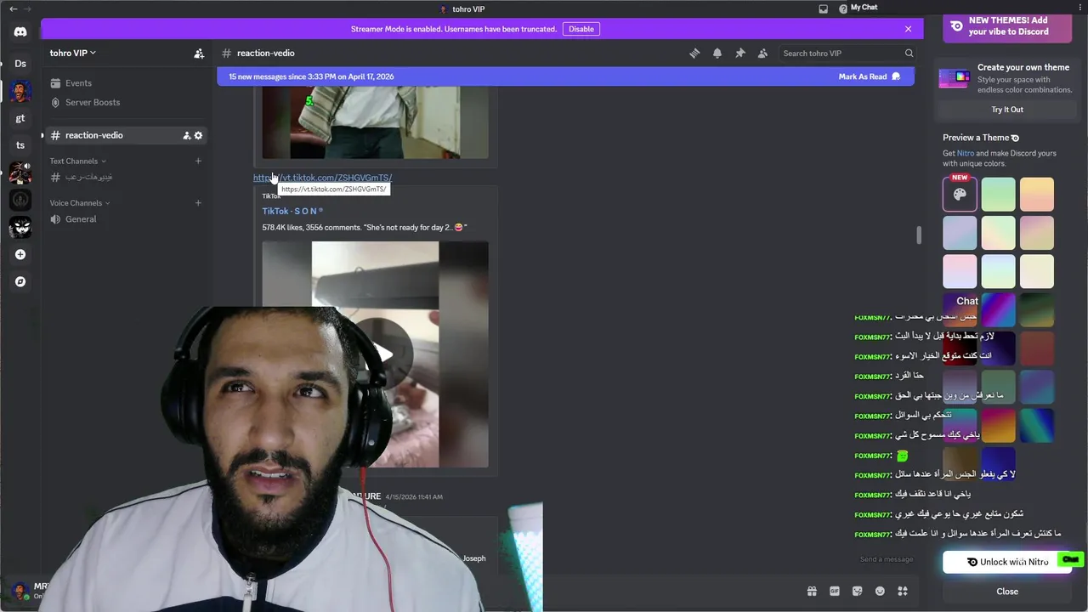
Task: Open the Inbox icon in title bar
Action: tap(823, 8)
